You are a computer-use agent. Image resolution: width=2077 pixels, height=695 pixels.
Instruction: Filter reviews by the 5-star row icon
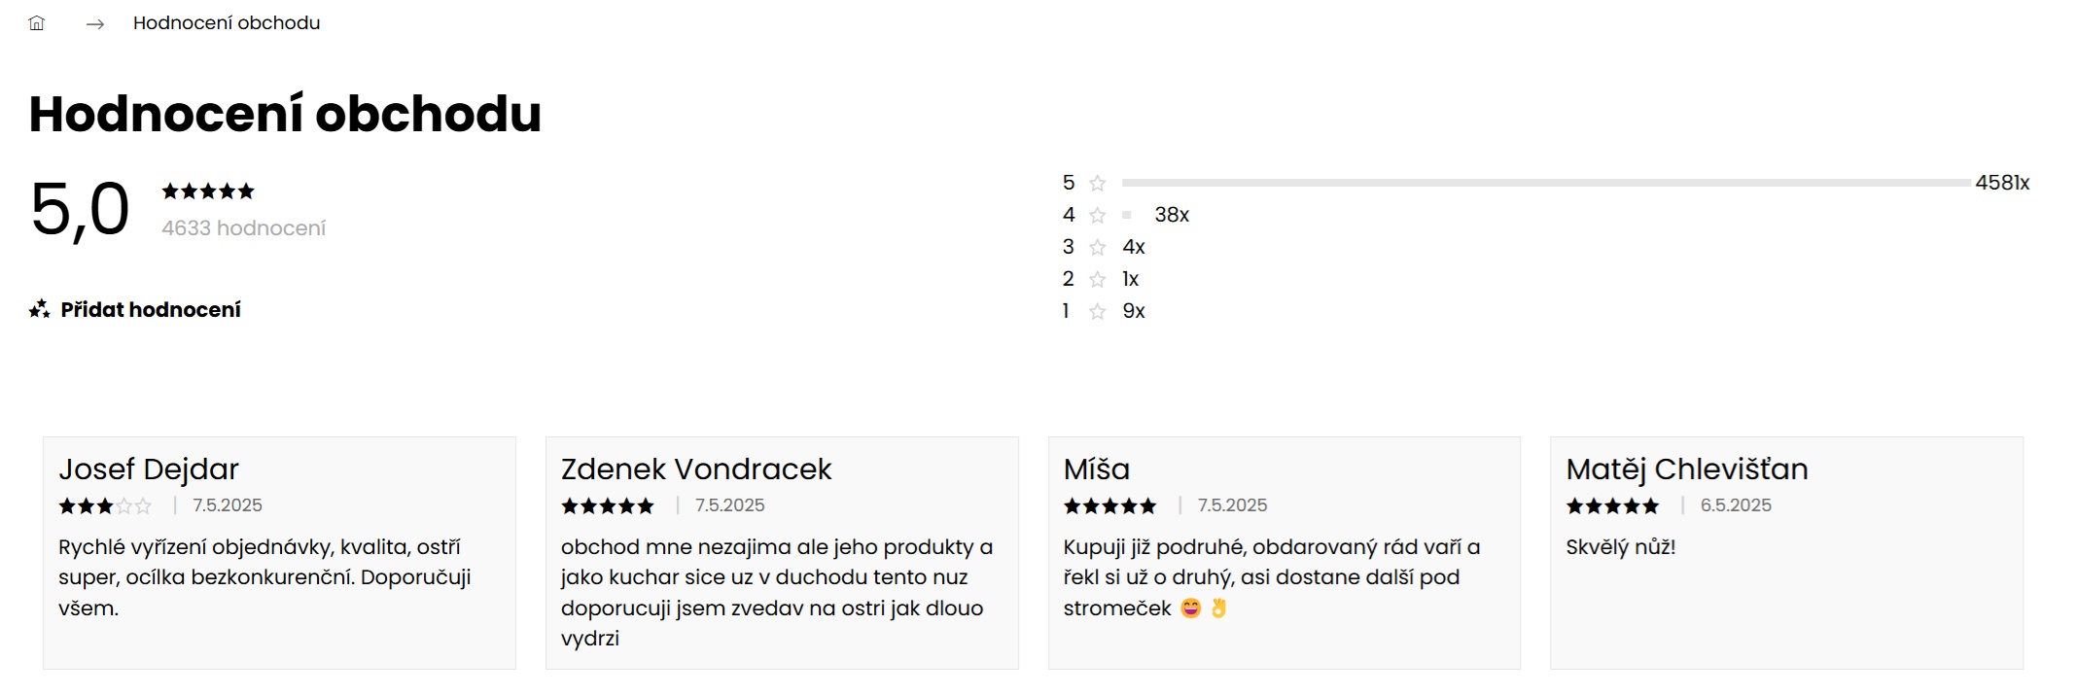(x=1098, y=183)
